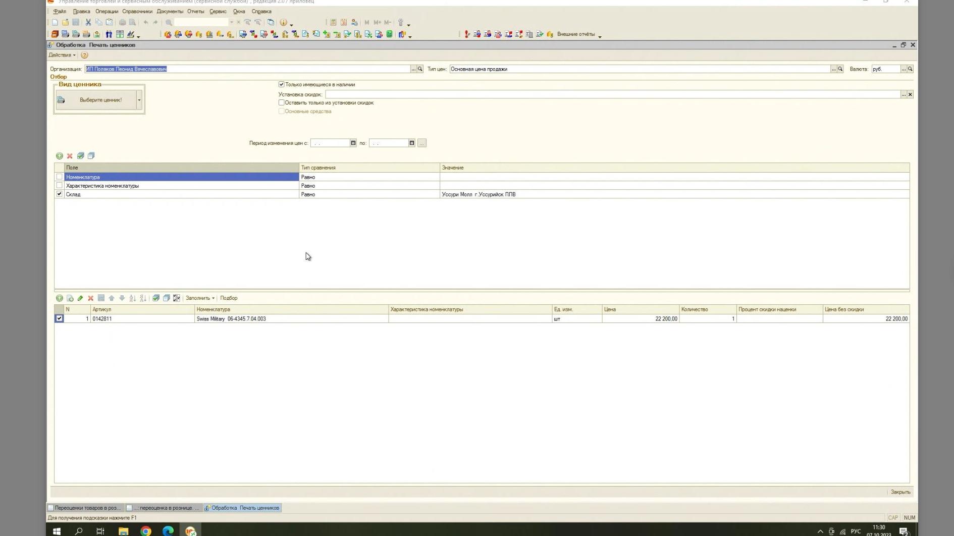Enable the Номенклатура filter checkbox
This screenshot has height=536, width=954.
60,177
